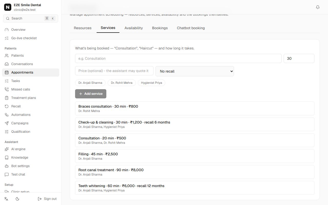Open the No recall dropdown
328x205 pixels.
point(195,71)
